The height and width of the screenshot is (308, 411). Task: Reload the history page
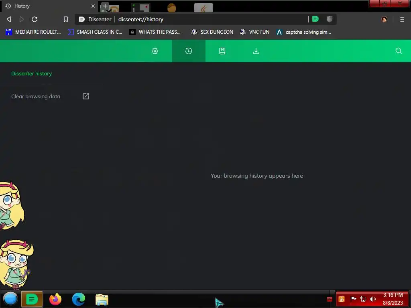(x=35, y=19)
